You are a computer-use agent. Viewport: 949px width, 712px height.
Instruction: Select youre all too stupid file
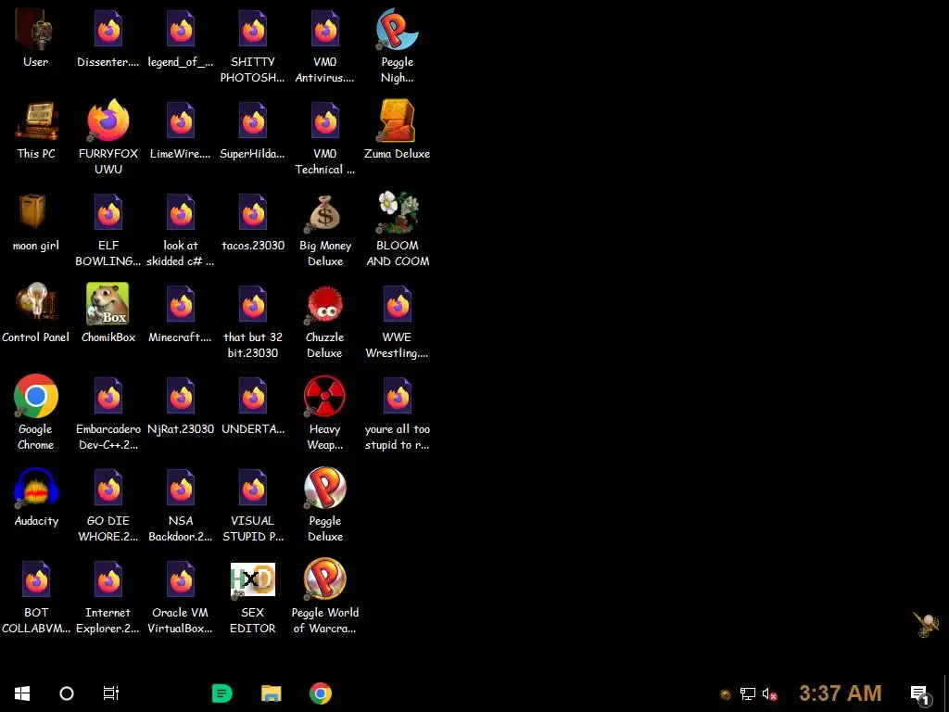(x=397, y=396)
